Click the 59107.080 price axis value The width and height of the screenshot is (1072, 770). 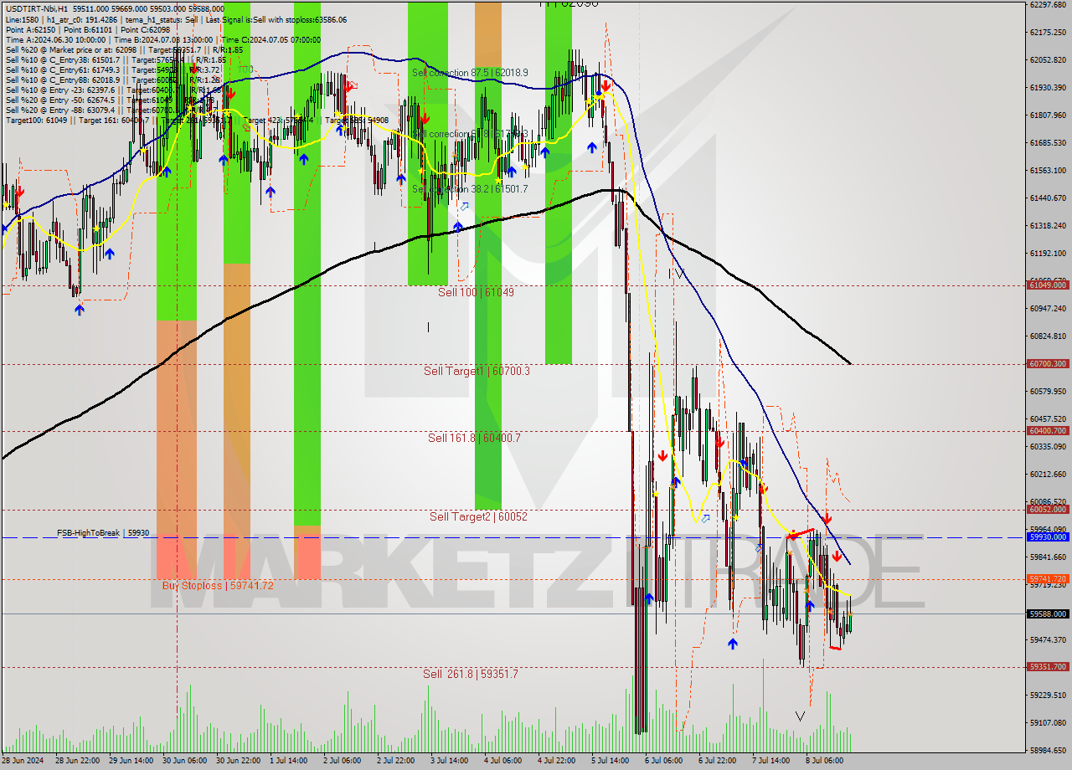(x=1047, y=722)
